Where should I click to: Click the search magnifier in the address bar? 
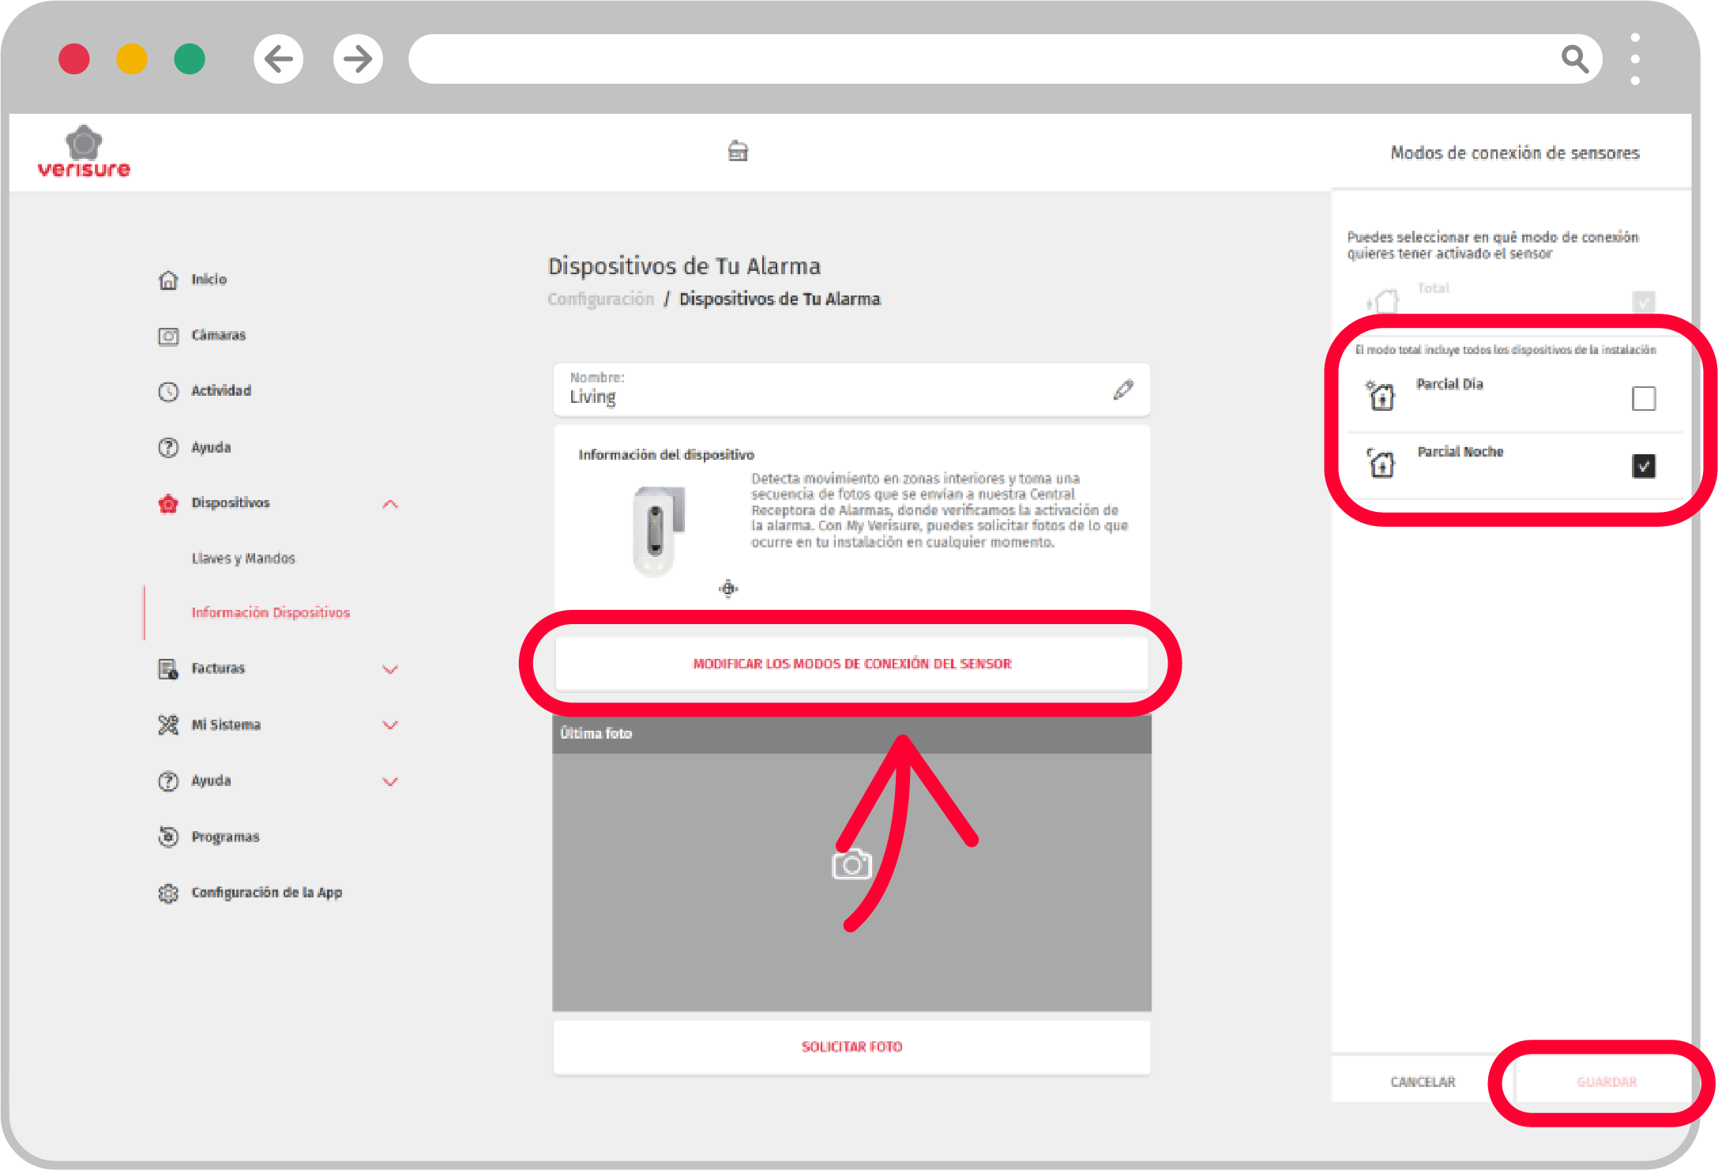pyautogui.click(x=1574, y=58)
